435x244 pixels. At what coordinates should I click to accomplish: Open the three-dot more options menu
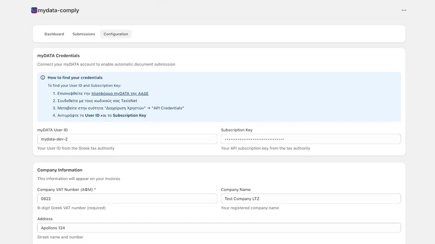[404, 10]
